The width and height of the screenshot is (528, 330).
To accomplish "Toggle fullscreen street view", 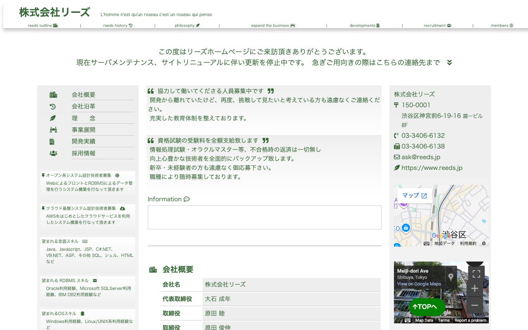I will click(476, 274).
